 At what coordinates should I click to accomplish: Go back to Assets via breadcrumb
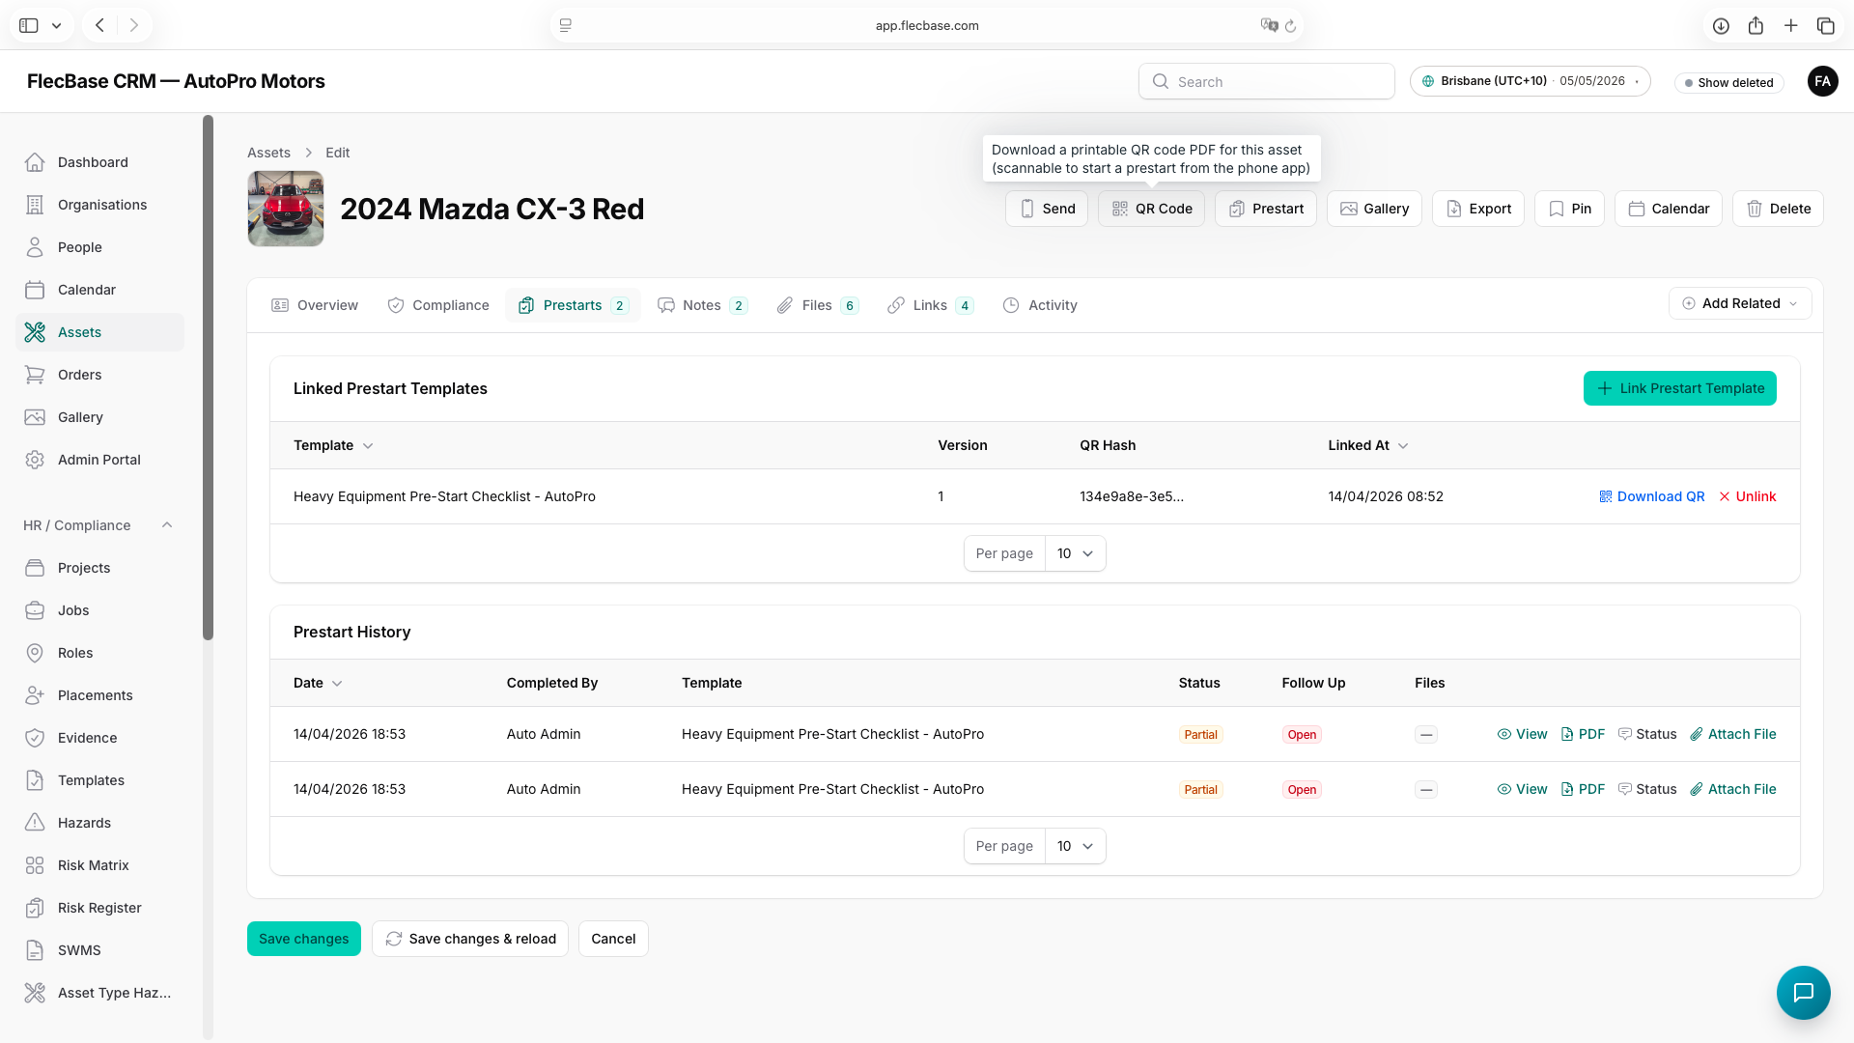(x=268, y=153)
